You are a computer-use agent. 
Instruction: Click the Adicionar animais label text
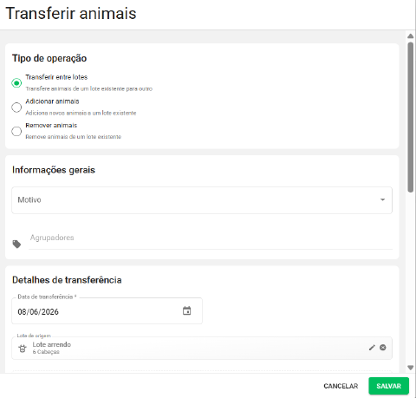tap(52, 101)
